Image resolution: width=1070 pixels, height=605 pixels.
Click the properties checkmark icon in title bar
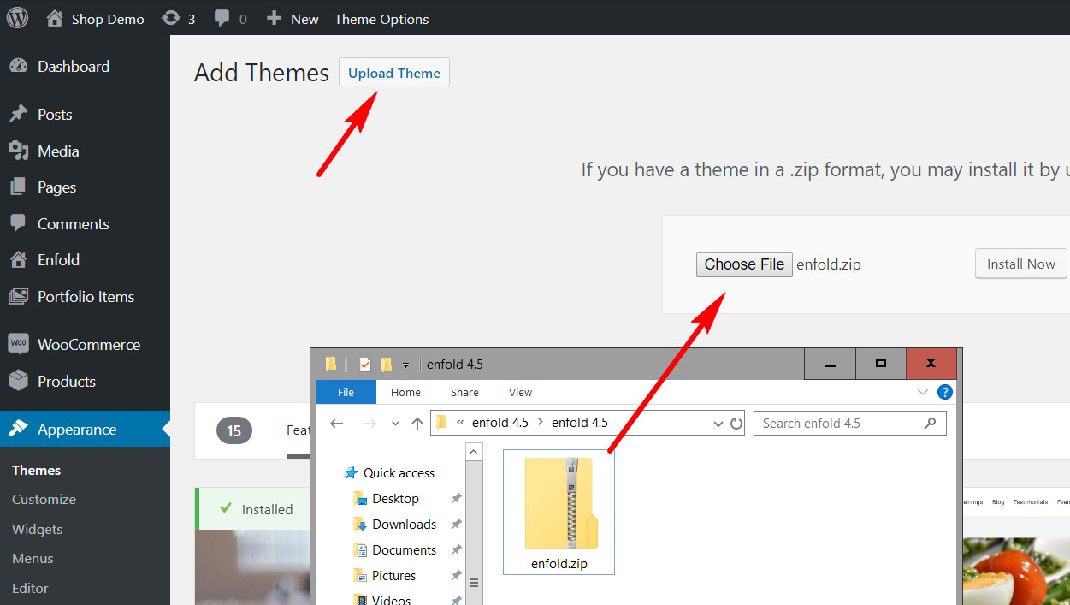click(364, 365)
